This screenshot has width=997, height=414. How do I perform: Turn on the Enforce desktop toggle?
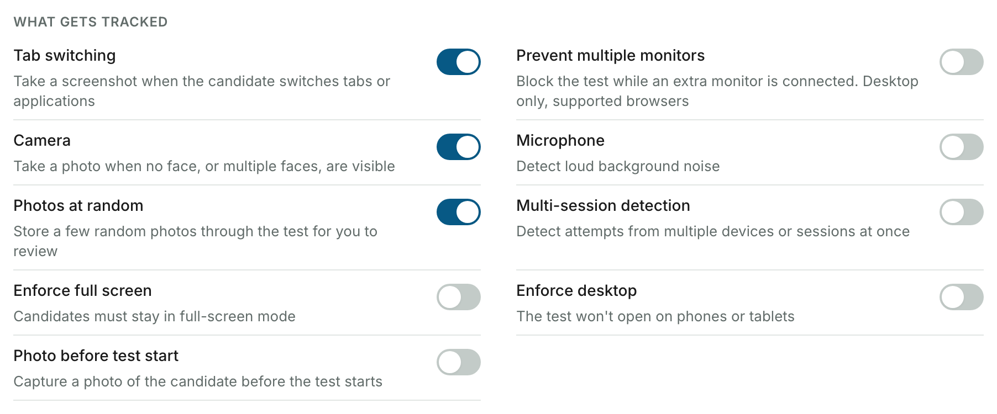click(x=961, y=297)
